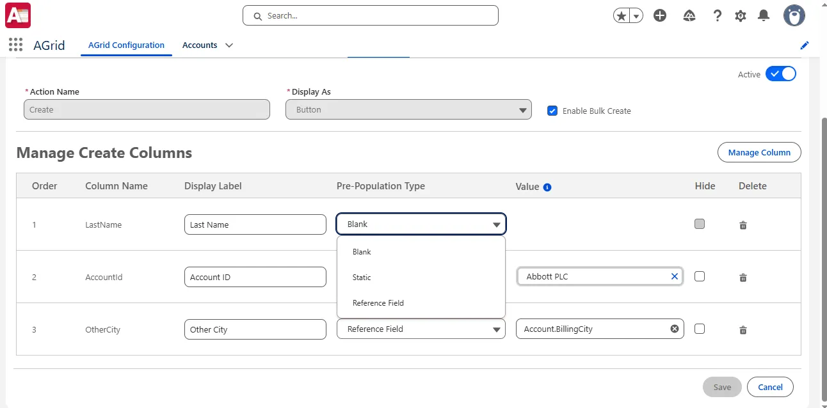Open the Setup gear icon
Image resolution: width=827 pixels, height=408 pixels.
coord(741,16)
